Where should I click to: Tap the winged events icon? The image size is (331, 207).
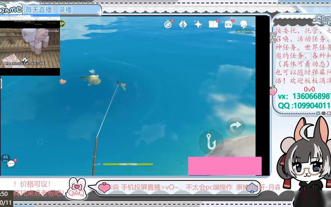[183, 24]
